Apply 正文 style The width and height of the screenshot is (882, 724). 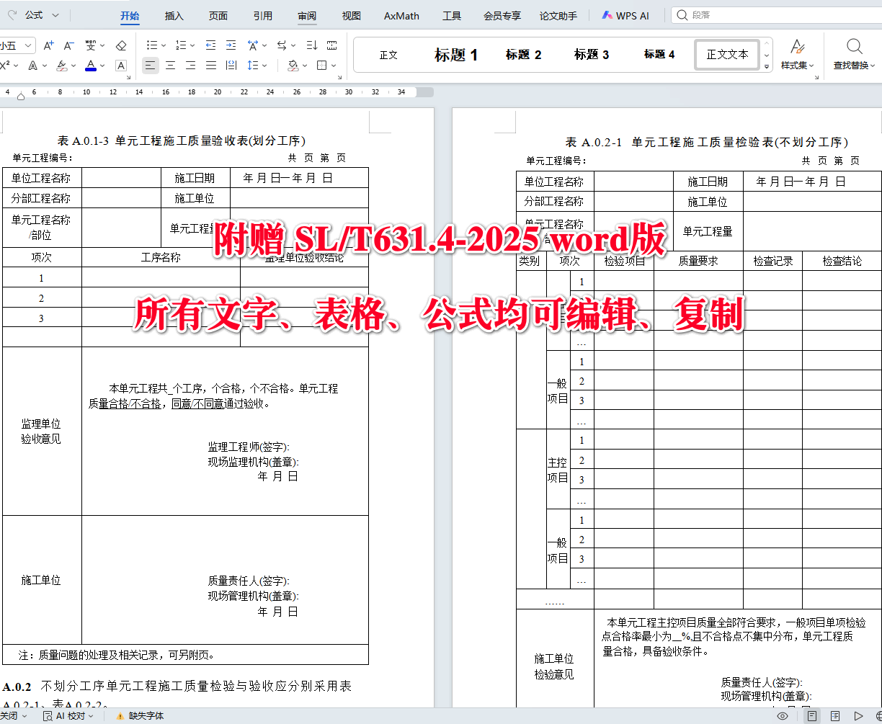coord(388,55)
